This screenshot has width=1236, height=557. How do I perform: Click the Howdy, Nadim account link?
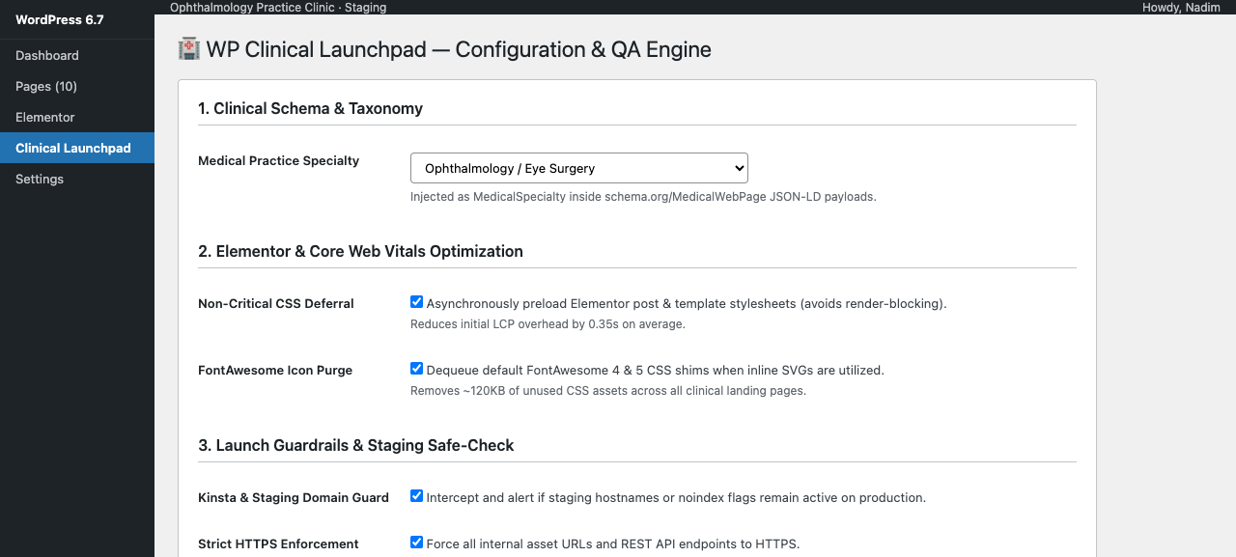[x=1181, y=8]
